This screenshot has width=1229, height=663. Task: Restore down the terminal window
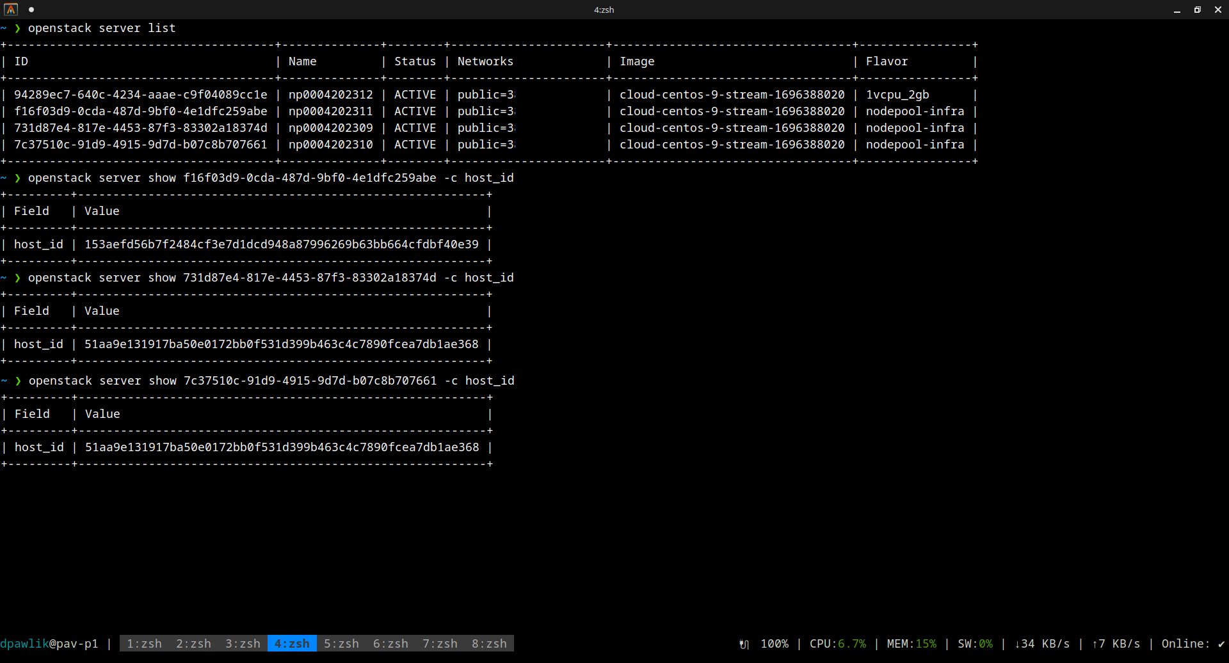(x=1197, y=10)
